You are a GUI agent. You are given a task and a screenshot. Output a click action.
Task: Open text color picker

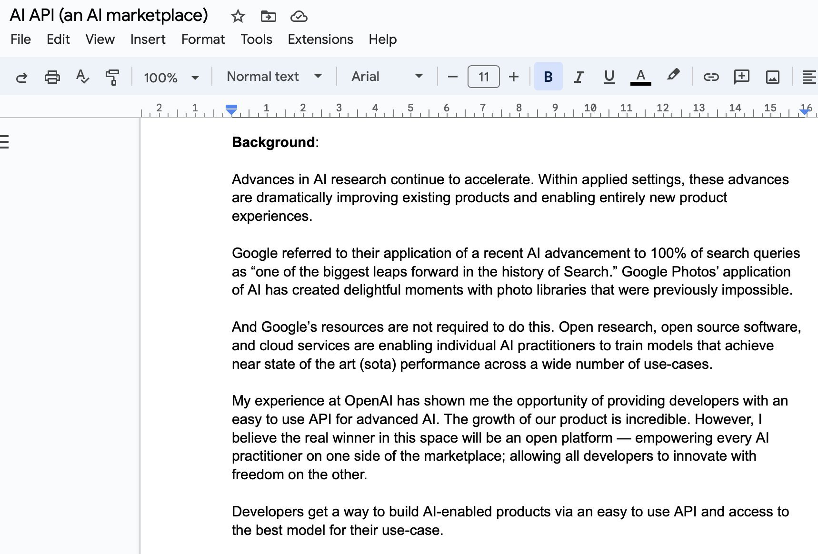640,77
